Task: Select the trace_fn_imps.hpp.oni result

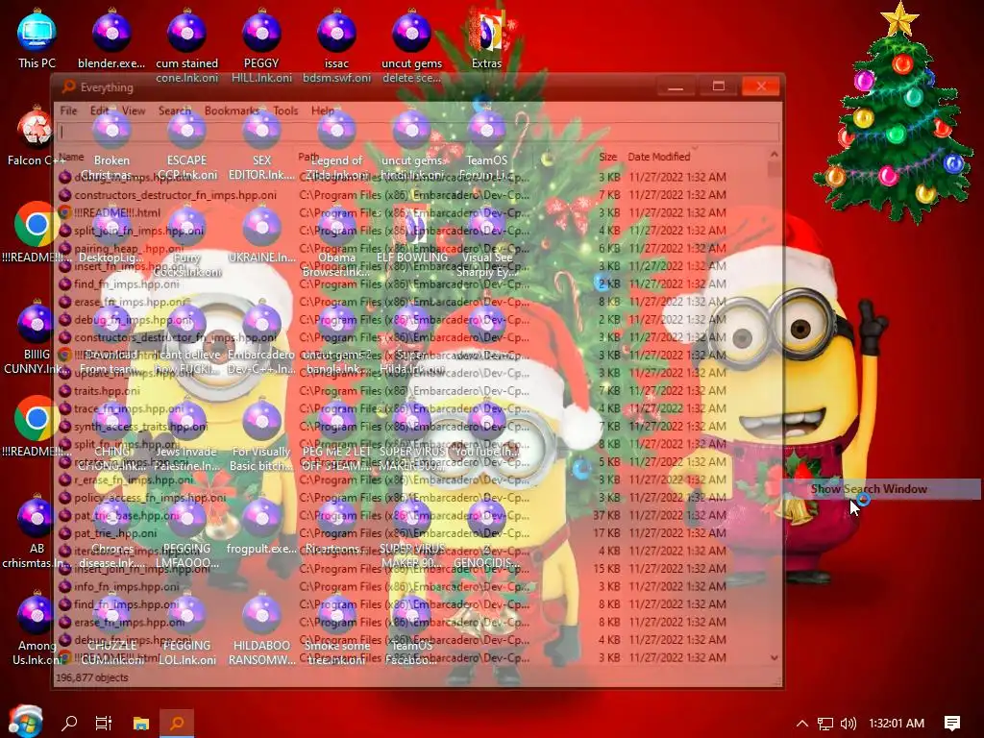Action: coord(130,408)
